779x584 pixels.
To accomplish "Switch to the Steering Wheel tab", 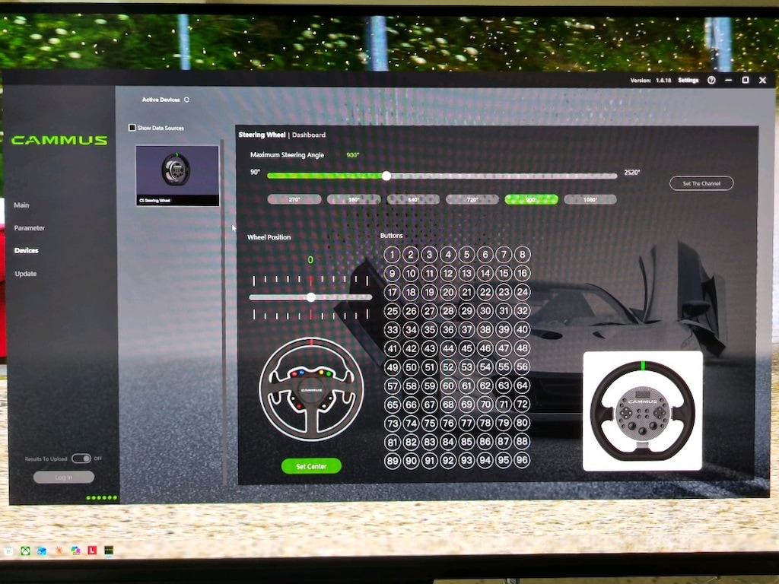I will [x=262, y=135].
